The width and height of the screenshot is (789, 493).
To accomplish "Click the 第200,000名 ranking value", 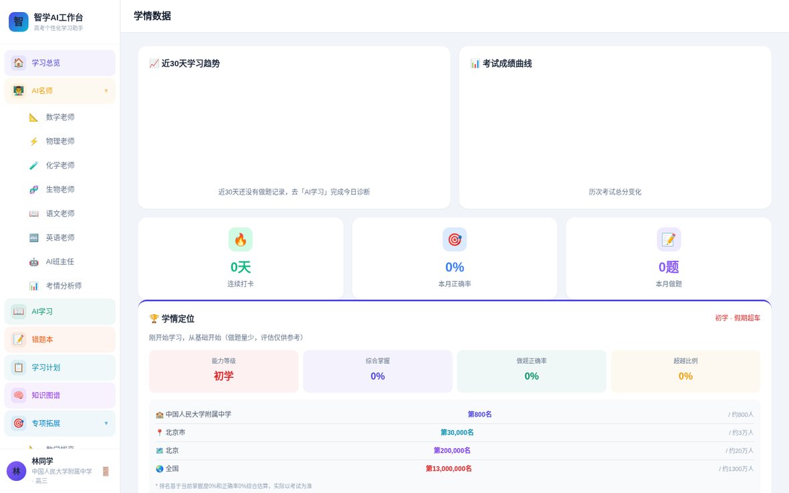I will click(x=452, y=451).
